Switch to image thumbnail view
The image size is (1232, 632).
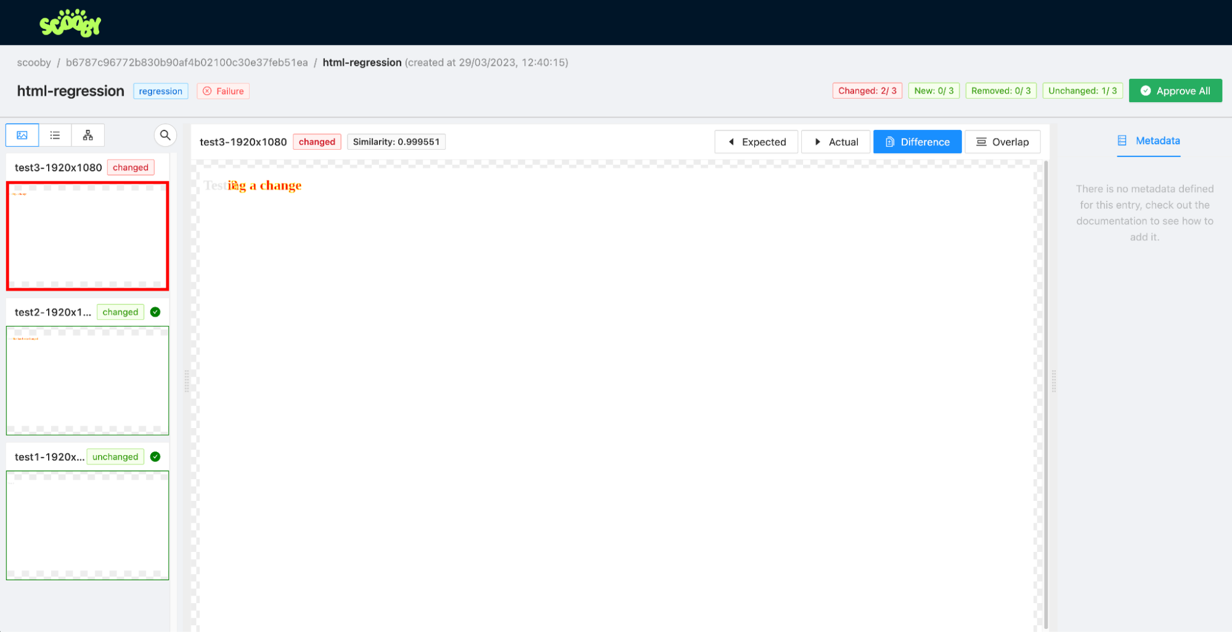pos(22,136)
